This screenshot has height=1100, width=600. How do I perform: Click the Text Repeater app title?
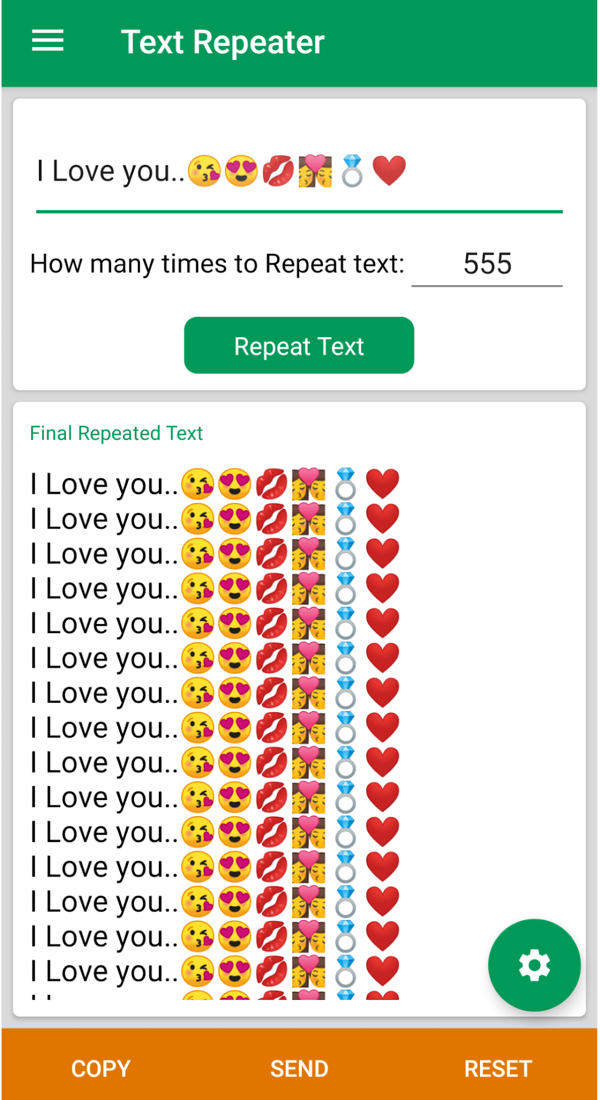[223, 42]
